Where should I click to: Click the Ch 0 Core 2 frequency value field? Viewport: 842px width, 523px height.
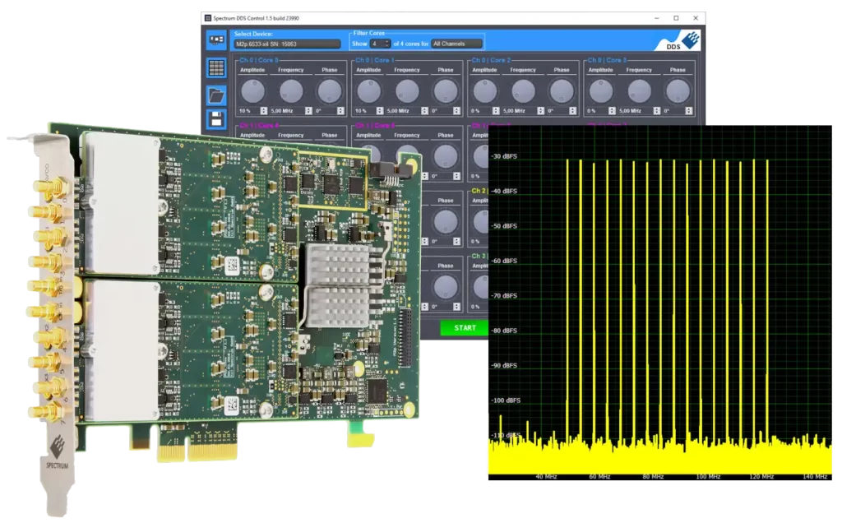pyautogui.click(x=520, y=110)
